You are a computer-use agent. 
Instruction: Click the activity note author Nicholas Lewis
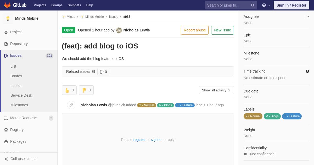tap(94, 105)
